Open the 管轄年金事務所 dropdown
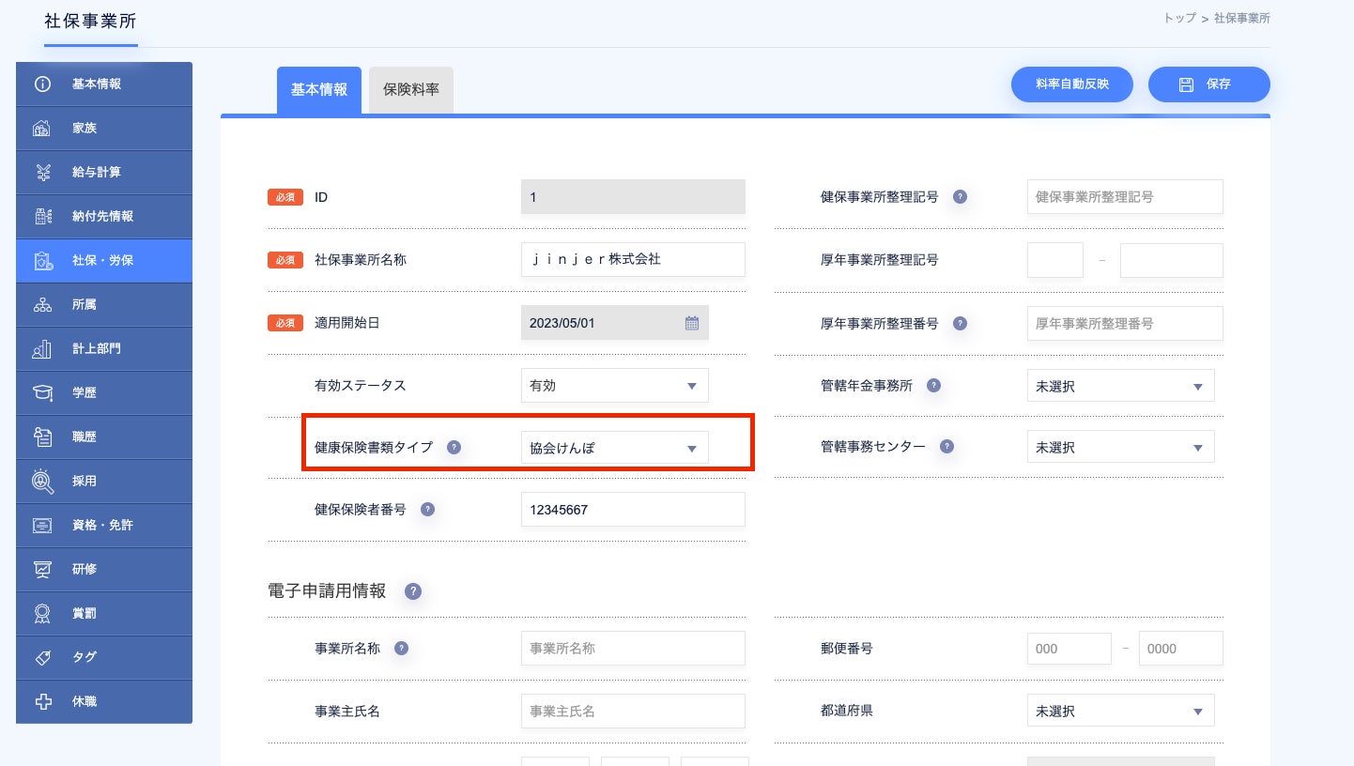Screen dimensions: 1354x766 point(1120,386)
